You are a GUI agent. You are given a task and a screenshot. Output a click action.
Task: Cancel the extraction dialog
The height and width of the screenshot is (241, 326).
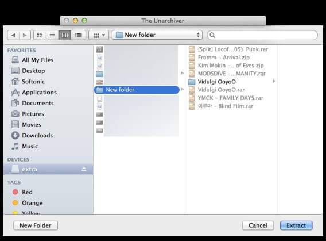click(x=258, y=225)
